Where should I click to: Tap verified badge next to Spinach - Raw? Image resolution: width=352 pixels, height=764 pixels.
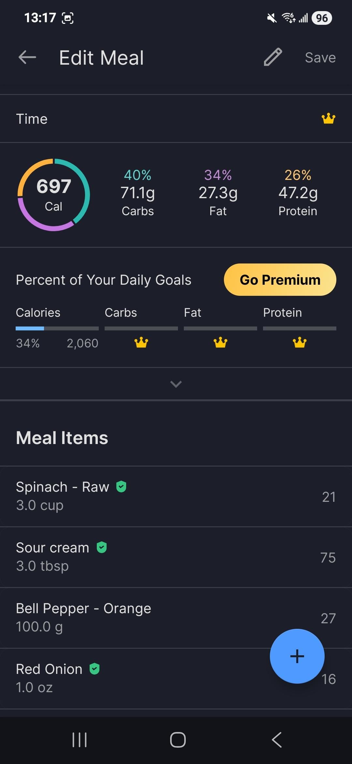click(x=121, y=486)
